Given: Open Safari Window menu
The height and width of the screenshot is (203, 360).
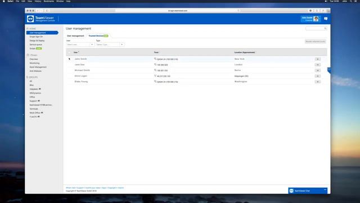Looking at the screenshot, I should pos(60,1).
